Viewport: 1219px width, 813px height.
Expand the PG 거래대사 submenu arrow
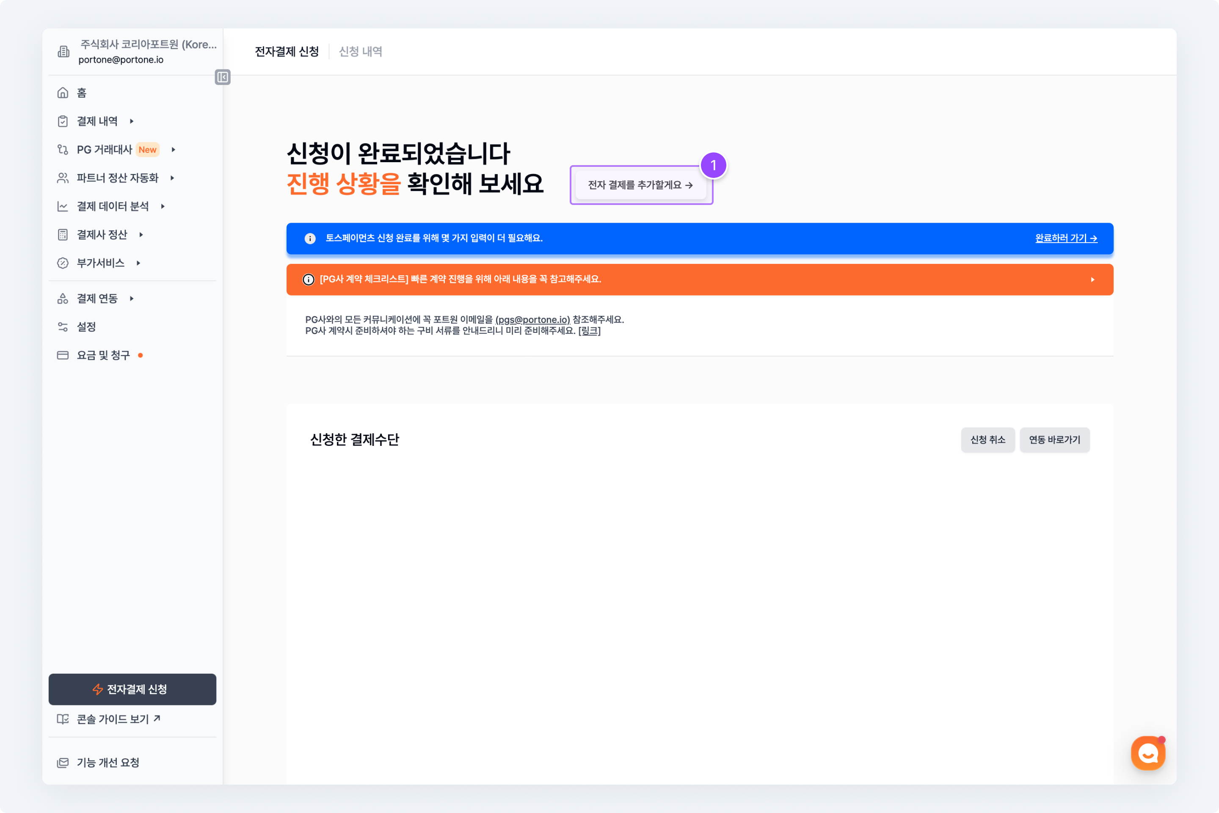[x=174, y=150]
